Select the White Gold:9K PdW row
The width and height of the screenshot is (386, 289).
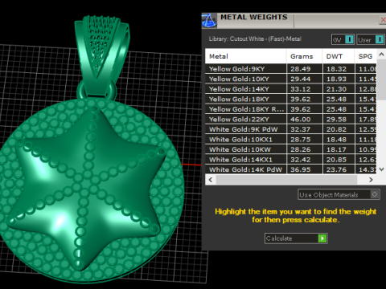click(291, 129)
